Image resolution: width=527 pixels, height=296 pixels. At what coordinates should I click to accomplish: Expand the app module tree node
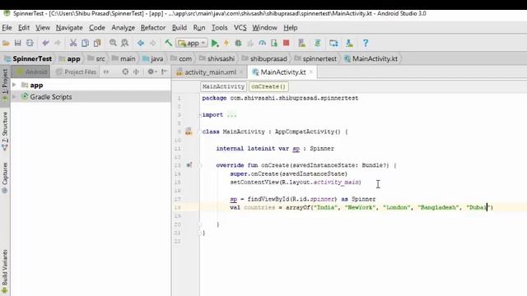(x=14, y=85)
